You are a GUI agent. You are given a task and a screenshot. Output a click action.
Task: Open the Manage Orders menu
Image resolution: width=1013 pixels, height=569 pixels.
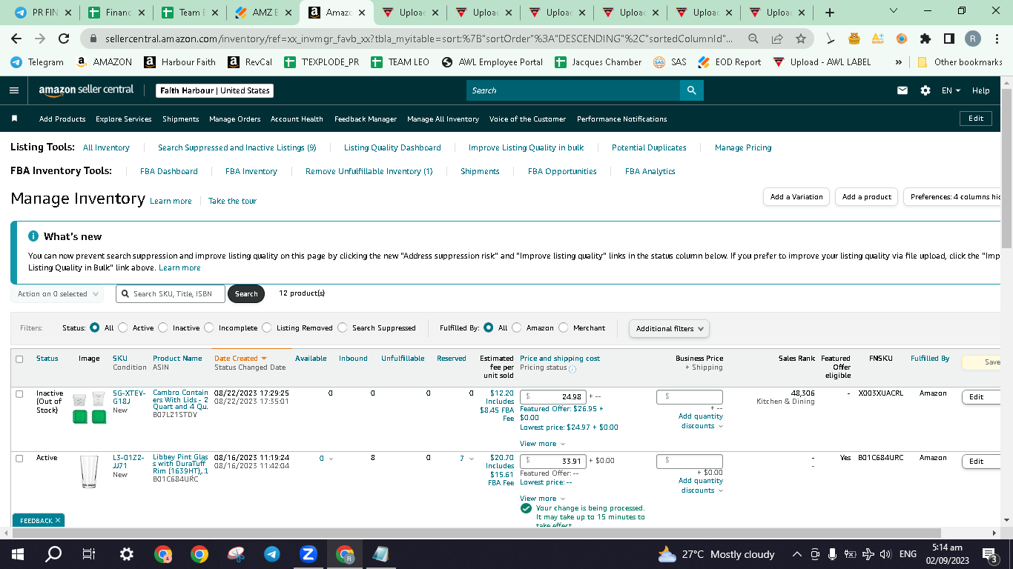pyautogui.click(x=235, y=119)
